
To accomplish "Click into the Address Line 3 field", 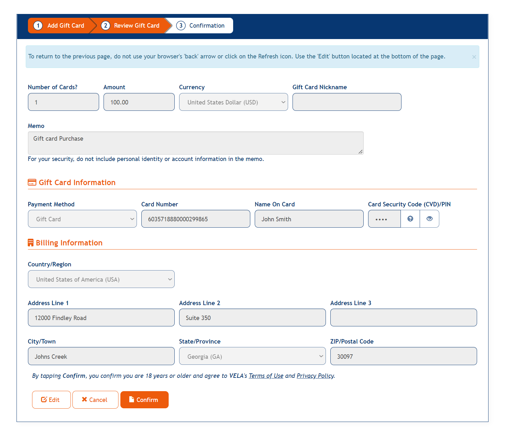I will (403, 317).
